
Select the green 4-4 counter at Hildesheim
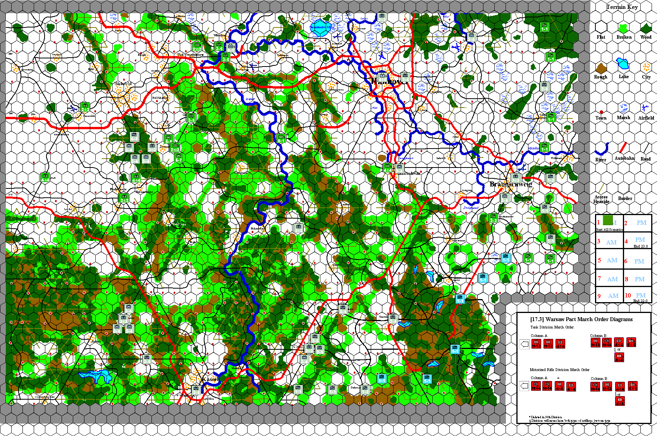pyautogui.click(x=387, y=168)
